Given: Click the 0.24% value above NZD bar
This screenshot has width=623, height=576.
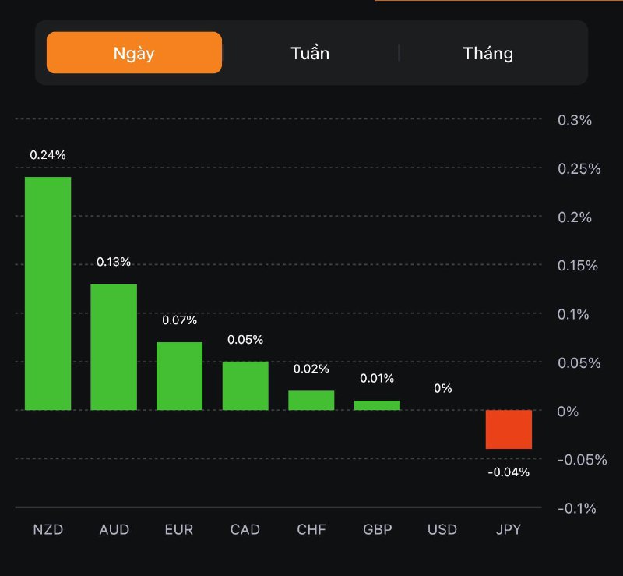Looking at the screenshot, I should (x=48, y=155).
